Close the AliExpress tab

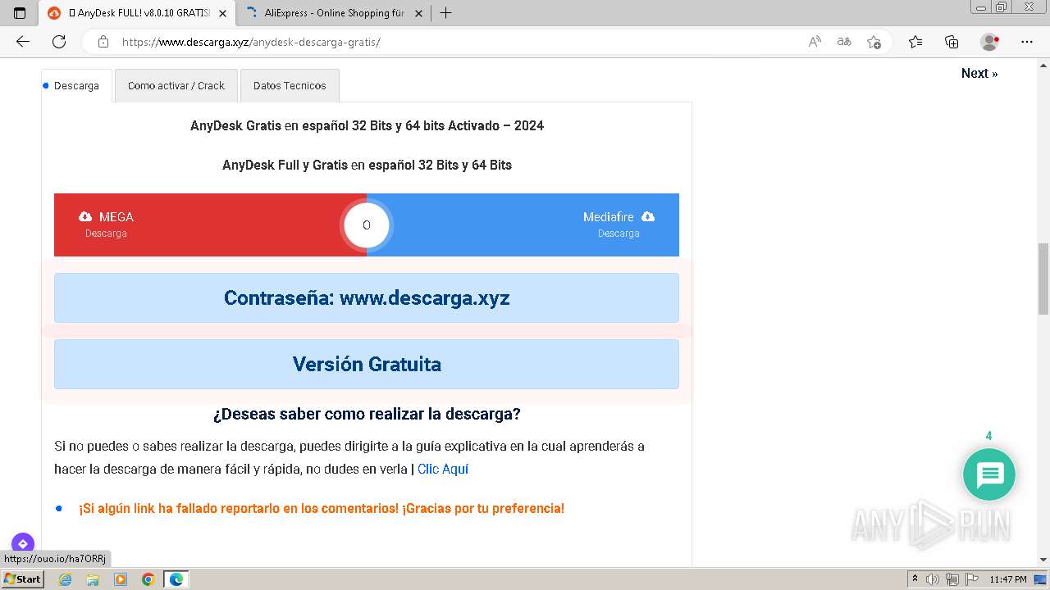[x=418, y=13]
